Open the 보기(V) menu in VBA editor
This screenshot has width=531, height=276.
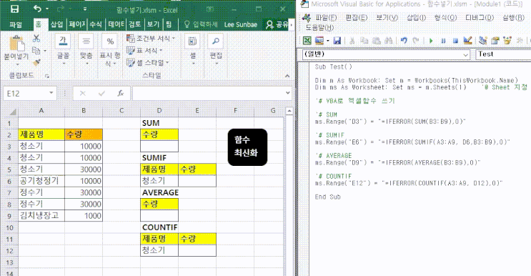pos(387,18)
